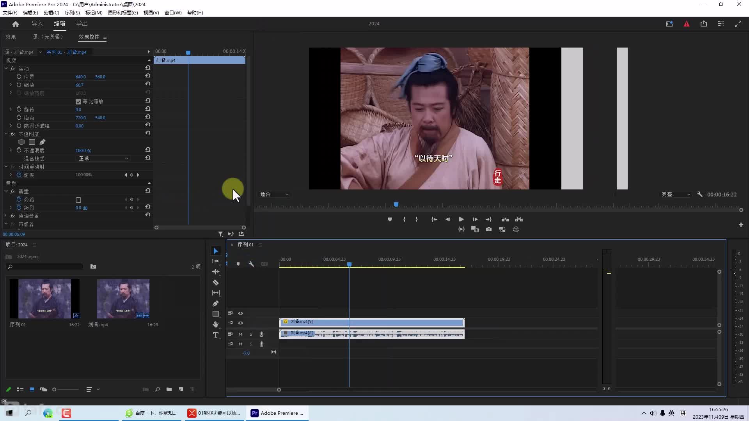Open 序列(S) menu
Viewport: 749px width, 421px height.
tap(72, 12)
